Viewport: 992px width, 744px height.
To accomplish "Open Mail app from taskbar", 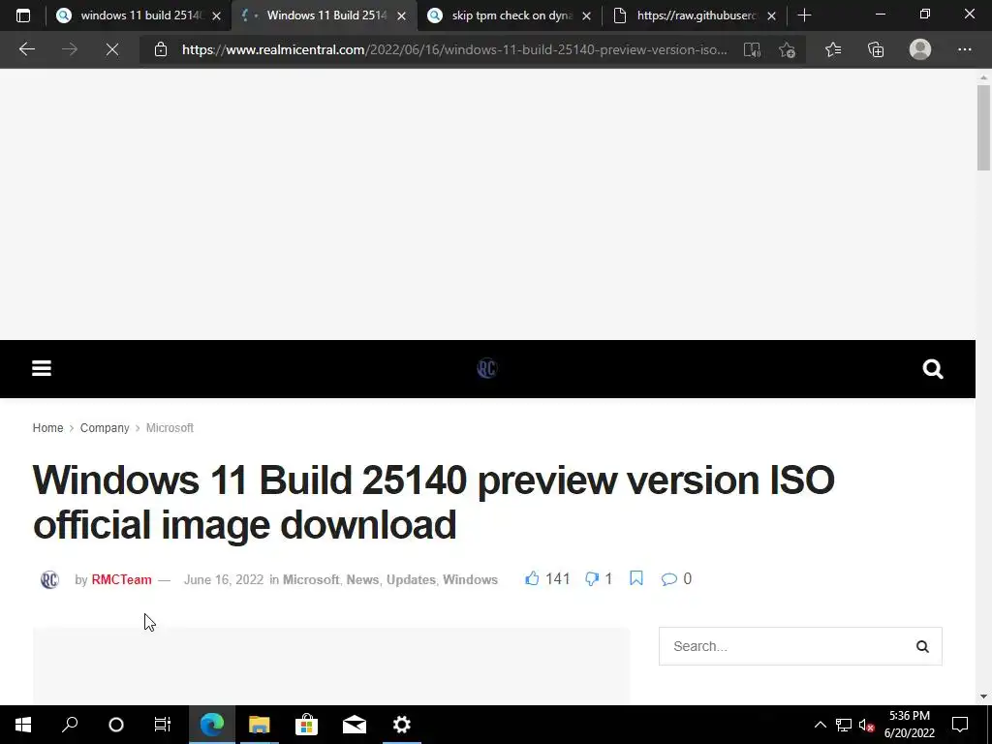I will click(x=355, y=725).
